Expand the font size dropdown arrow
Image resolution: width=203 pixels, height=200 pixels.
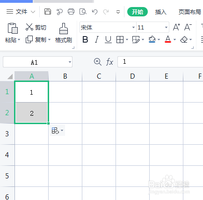coord(166,28)
